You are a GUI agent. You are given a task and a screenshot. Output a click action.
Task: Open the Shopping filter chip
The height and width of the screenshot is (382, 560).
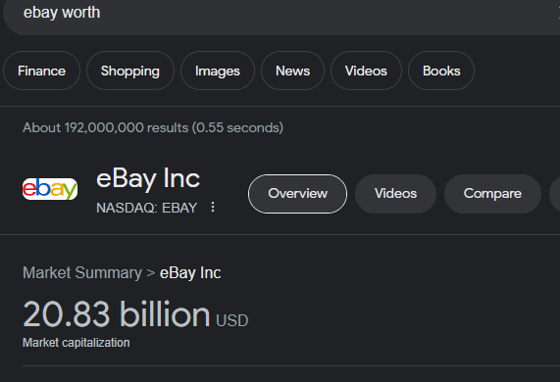click(x=130, y=71)
